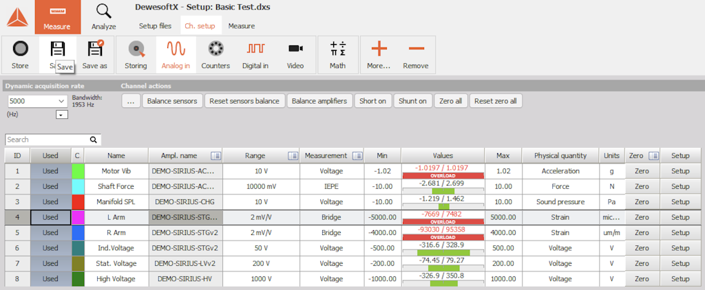This screenshot has width=705, height=290.
Task: Select the Name cell Stat. Voltage
Action: click(x=116, y=263)
